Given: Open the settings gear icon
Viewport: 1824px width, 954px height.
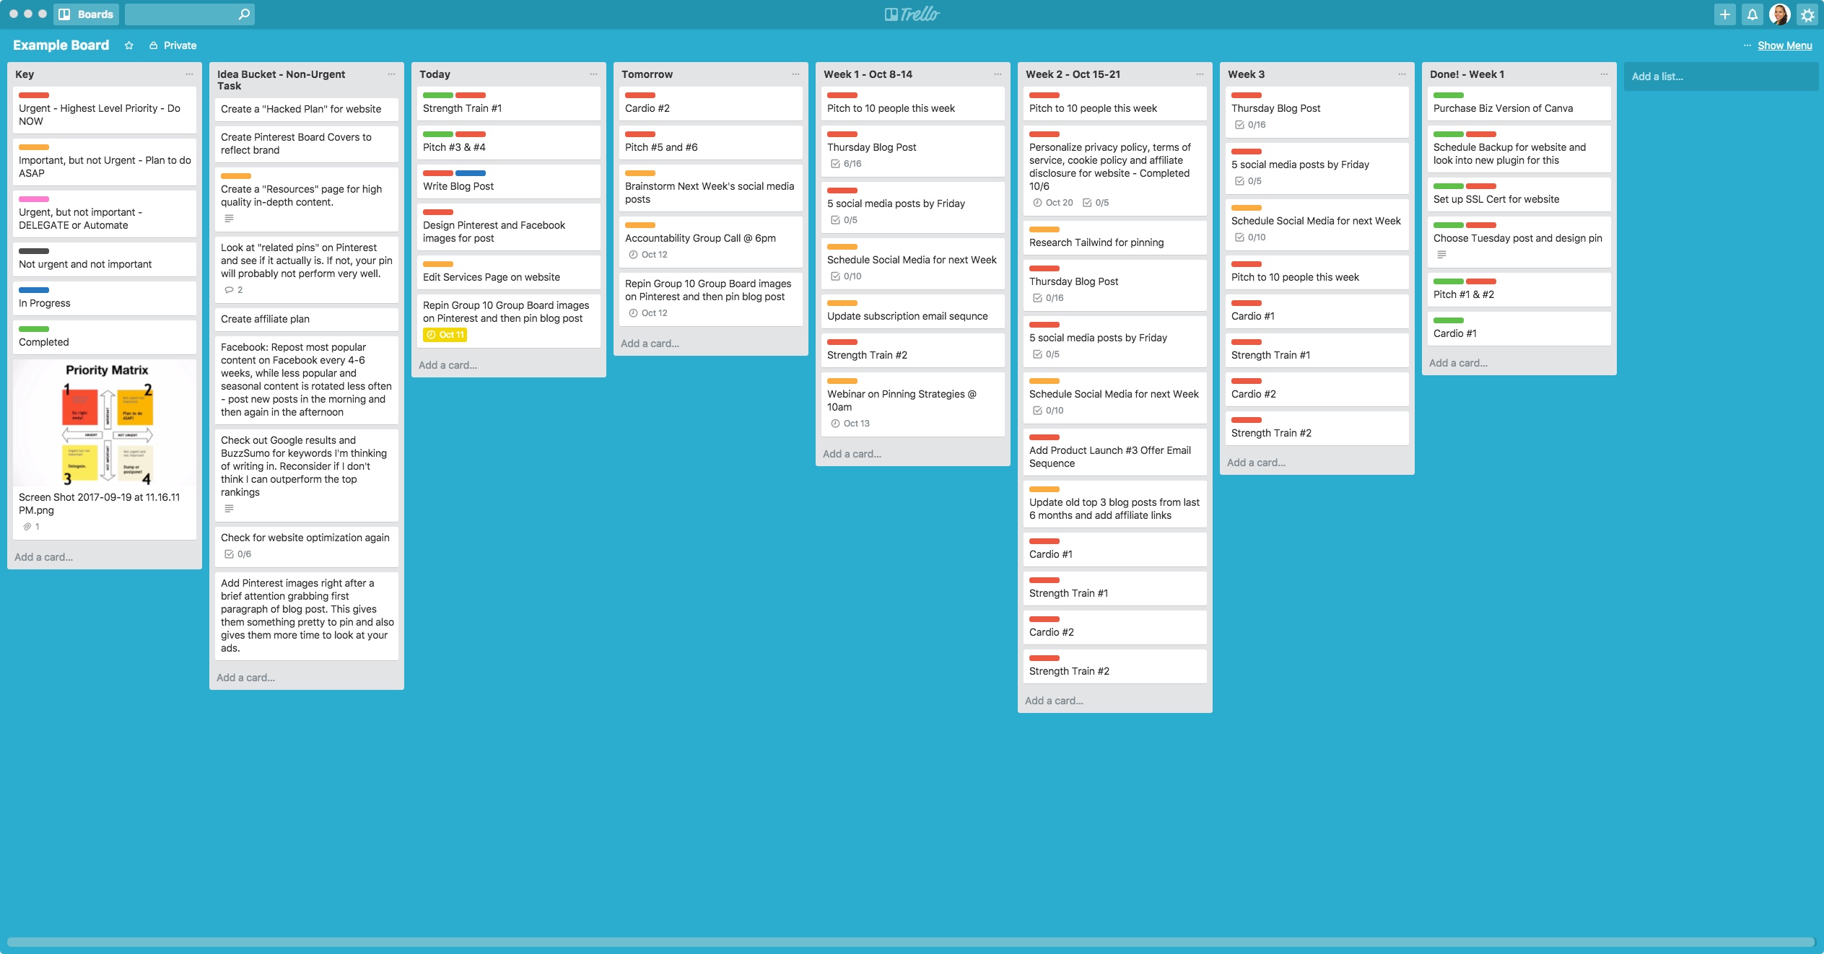Looking at the screenshot, I should [x=1807, y=14].
